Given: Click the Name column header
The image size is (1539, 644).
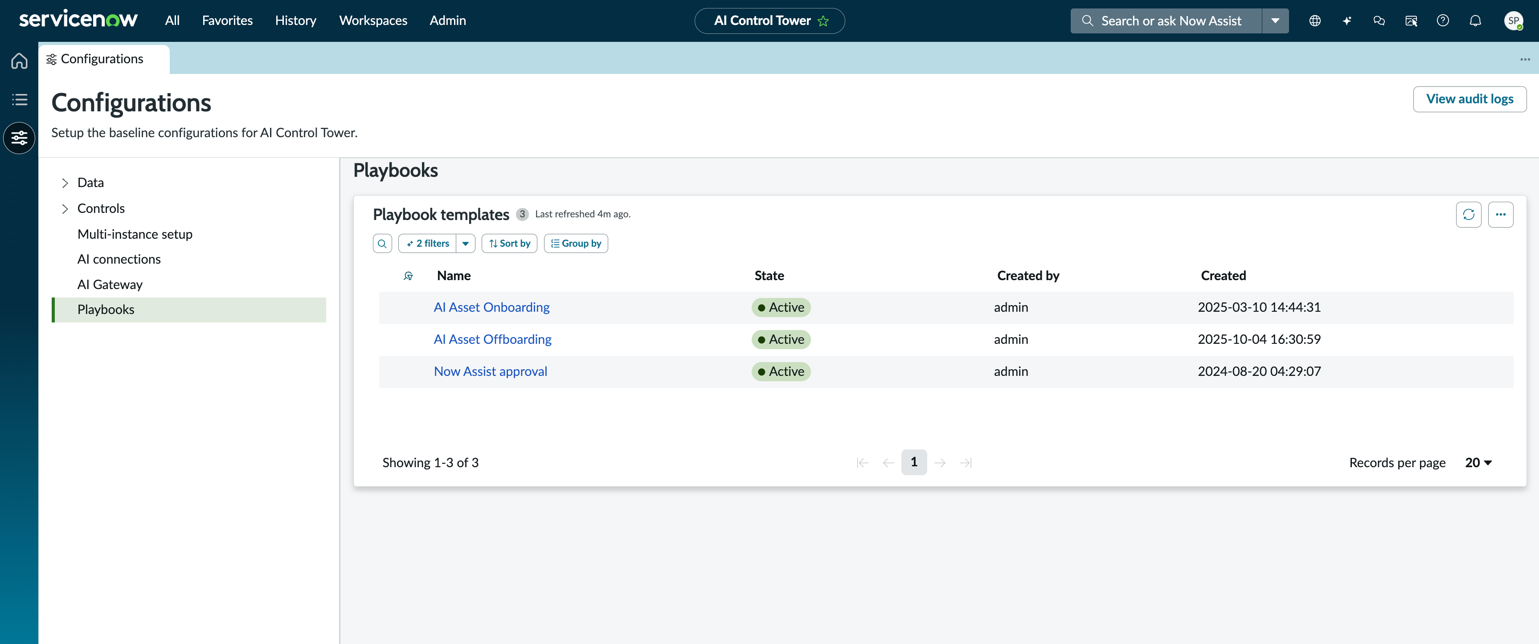Looking at the screenshot, I should click(454, 276).
